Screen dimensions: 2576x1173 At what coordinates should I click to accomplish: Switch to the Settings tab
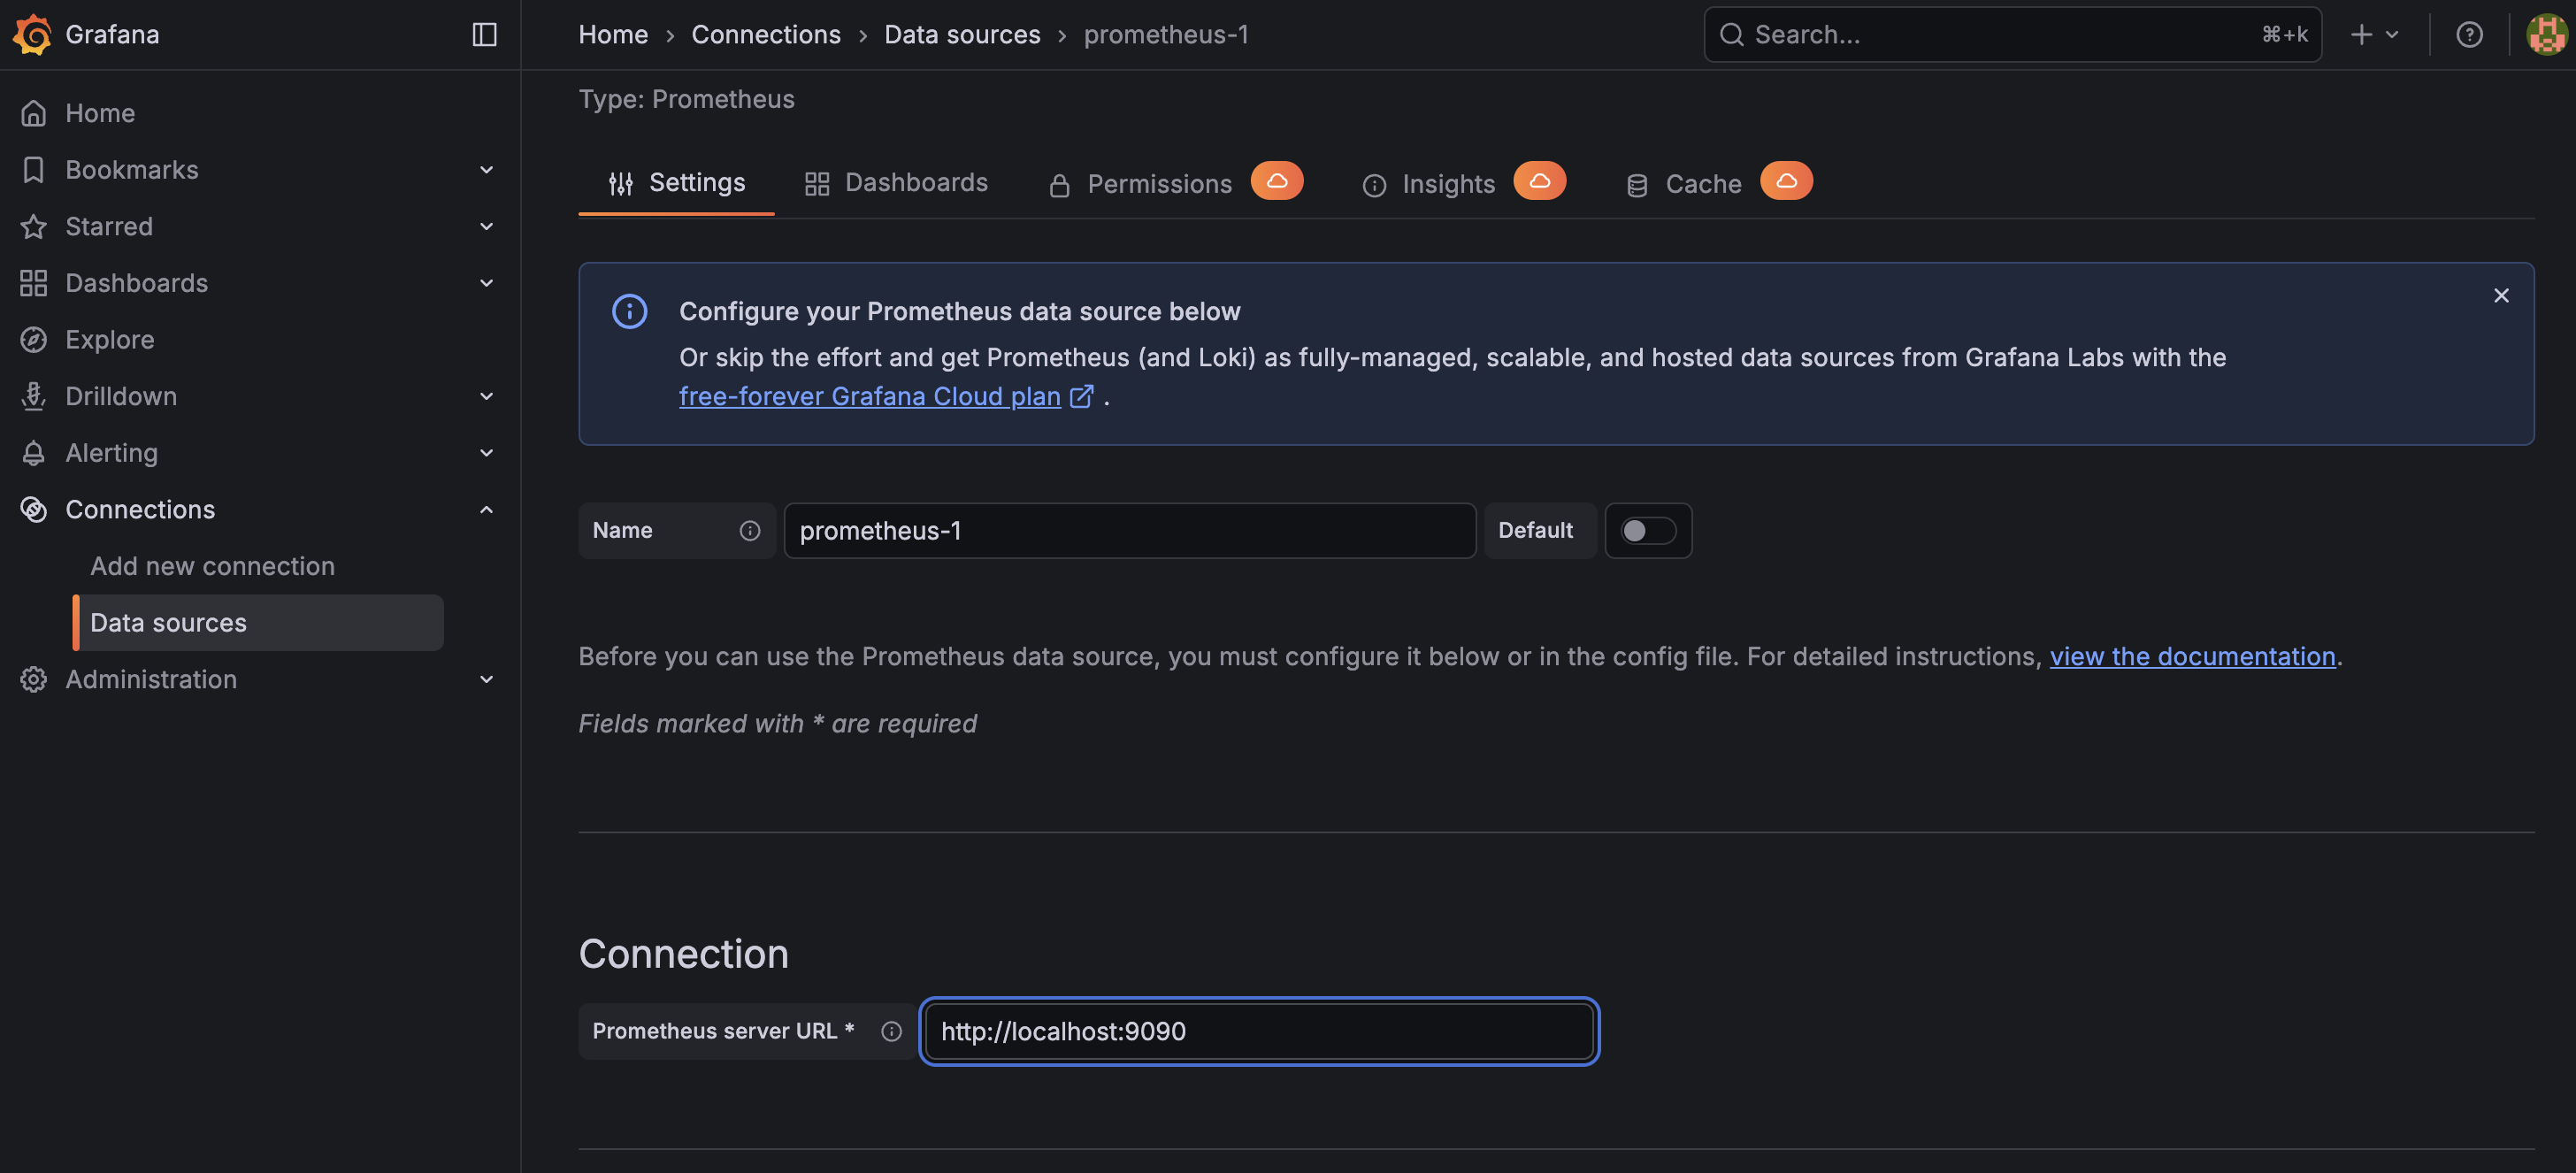click(x=677, y=184)
